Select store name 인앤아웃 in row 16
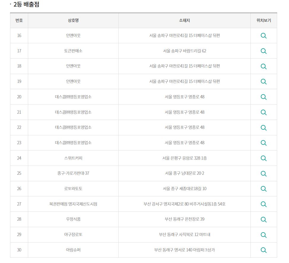 point(73,36)
